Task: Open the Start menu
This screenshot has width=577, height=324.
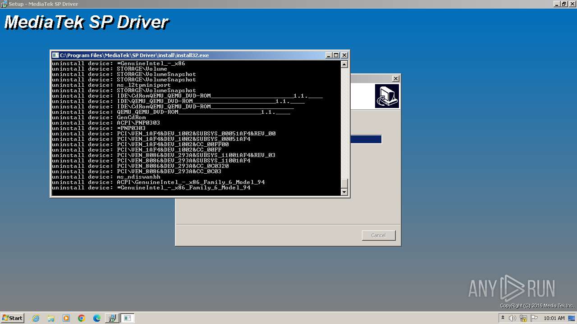Action: coord(12,318)
